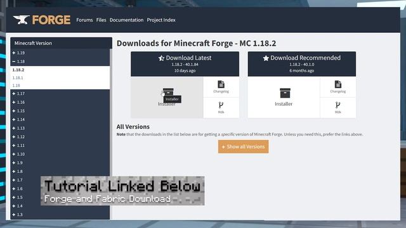
Task: Open Changelog under Download Latest
Action: point(221,87)
